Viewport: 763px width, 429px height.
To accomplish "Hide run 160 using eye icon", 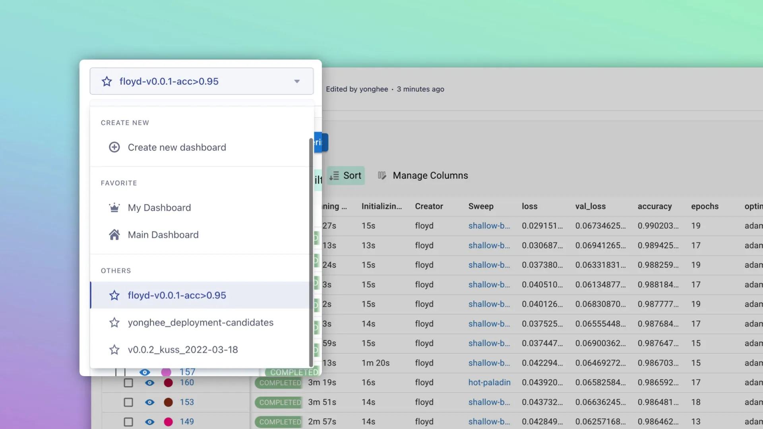I will coord(149,383).
